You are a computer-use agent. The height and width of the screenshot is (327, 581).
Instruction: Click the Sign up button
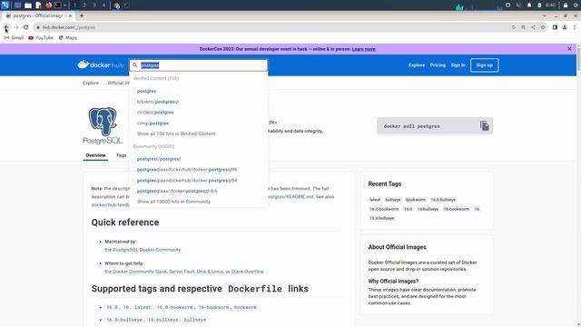coord(484,65)
